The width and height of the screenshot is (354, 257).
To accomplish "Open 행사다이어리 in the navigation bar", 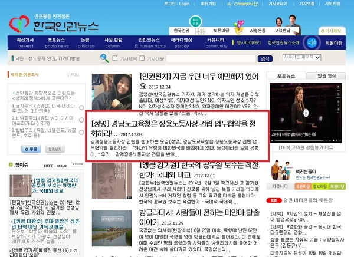I will 248,42.
